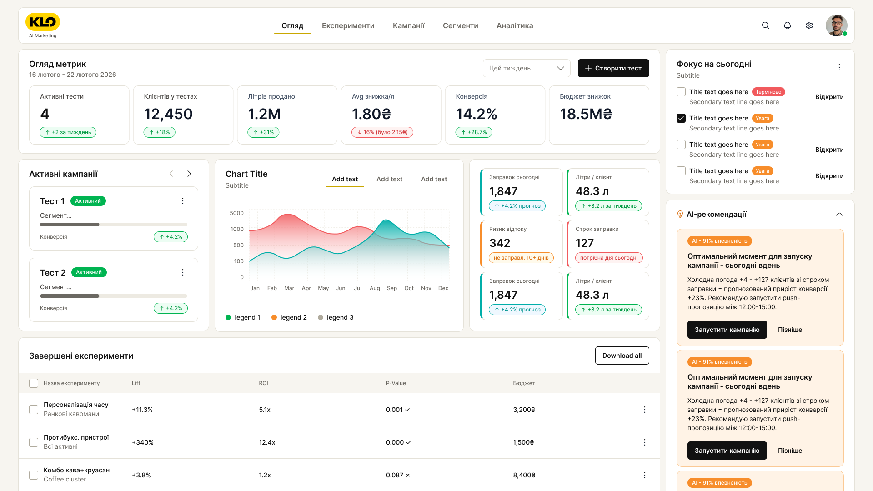This screenshot has width=873, height=491.
Task: Go to next active campaign arrow
Action: [x=189, y=174]
